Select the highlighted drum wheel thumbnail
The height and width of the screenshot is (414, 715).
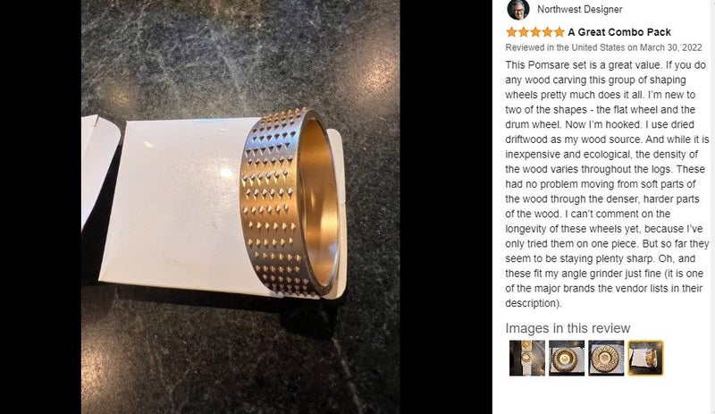[x=645, y=358]
